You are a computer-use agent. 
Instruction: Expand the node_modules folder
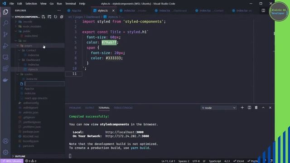(32, 26)
